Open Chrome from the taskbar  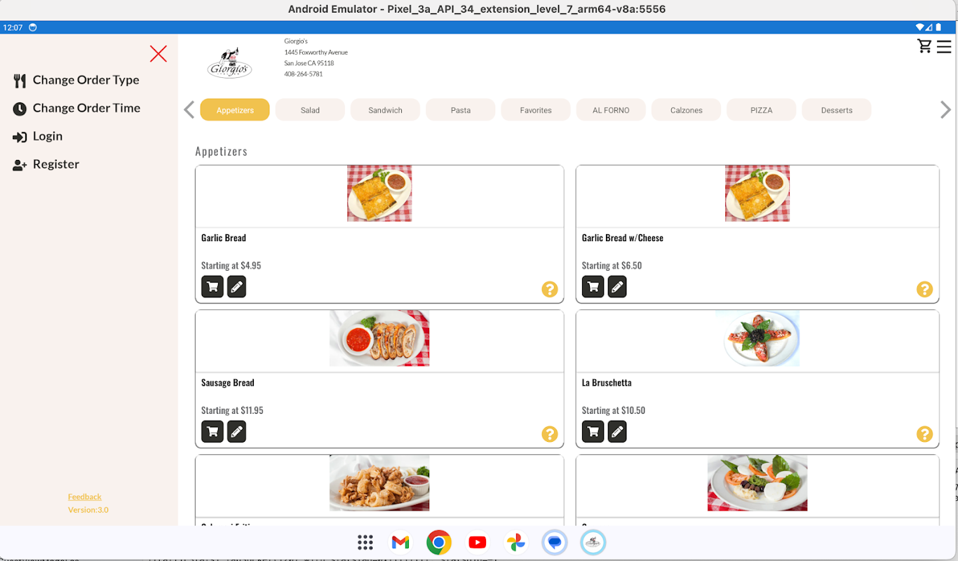tap(439, 542)
